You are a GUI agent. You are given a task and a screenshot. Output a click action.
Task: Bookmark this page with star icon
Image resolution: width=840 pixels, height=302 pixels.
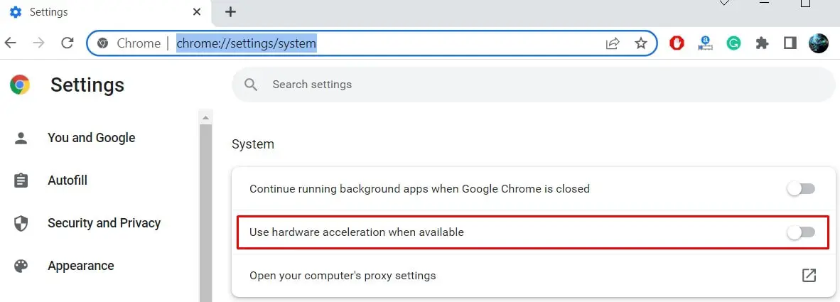coord(641,43)
